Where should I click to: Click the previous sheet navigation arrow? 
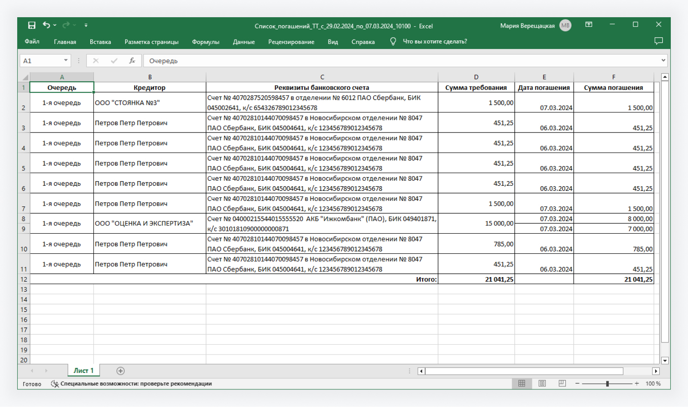click(x=32, y=371)
